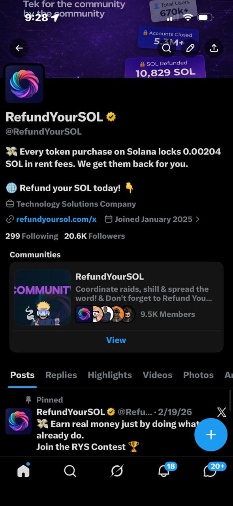Select the Highlights tab
The height and width of the screenshot is (506, 233).
(x=110, y=375)
